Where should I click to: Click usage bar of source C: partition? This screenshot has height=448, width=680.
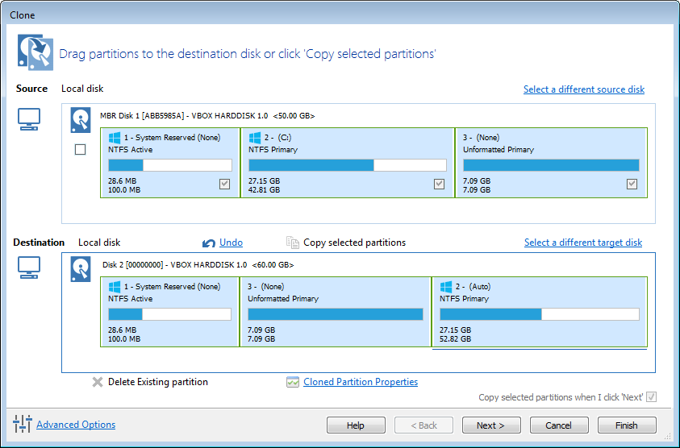348,165
